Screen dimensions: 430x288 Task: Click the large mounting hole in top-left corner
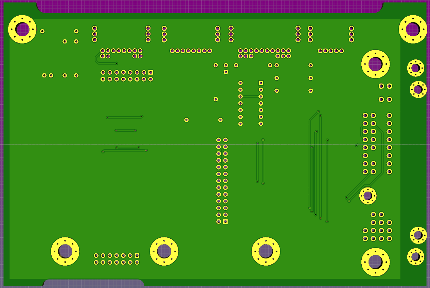[x=22, y=29]
